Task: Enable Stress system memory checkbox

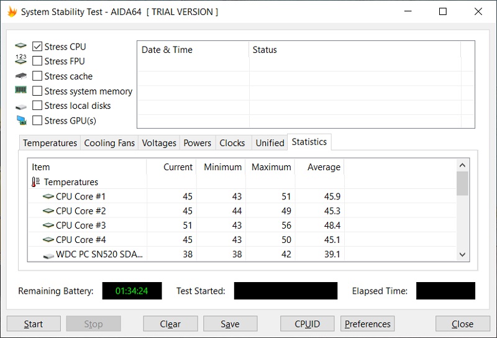Action: (x=37, y=91)
